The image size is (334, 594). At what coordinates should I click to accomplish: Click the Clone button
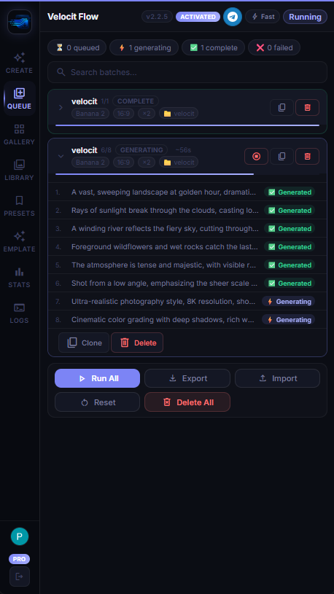point(84,343)
